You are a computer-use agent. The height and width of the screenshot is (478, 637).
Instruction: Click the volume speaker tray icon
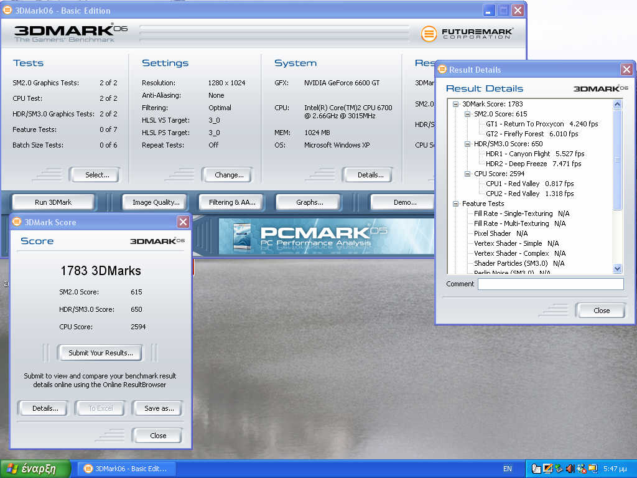coord(570,469)
